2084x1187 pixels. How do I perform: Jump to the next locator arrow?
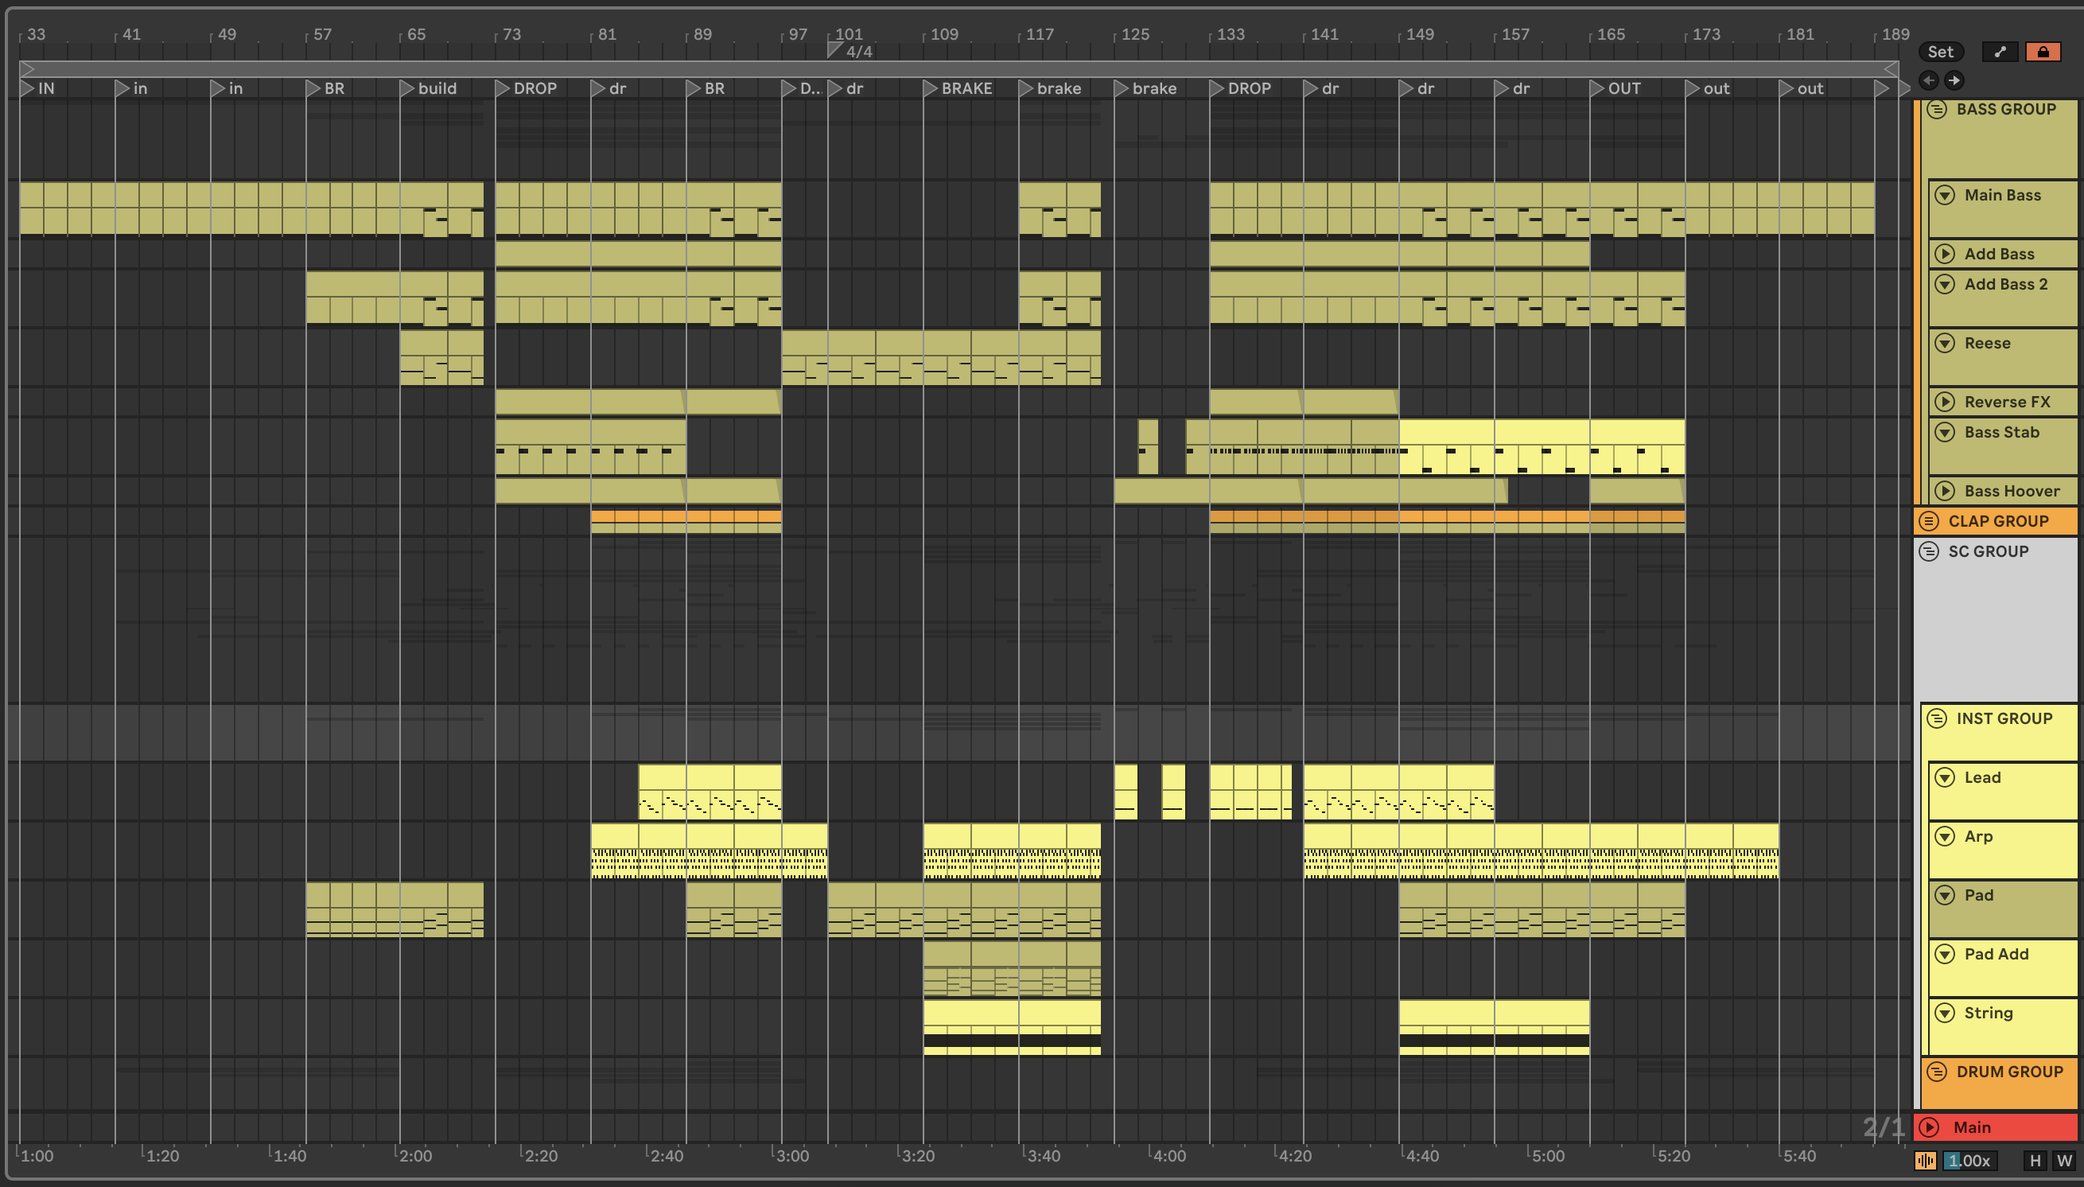(1954, 80)
